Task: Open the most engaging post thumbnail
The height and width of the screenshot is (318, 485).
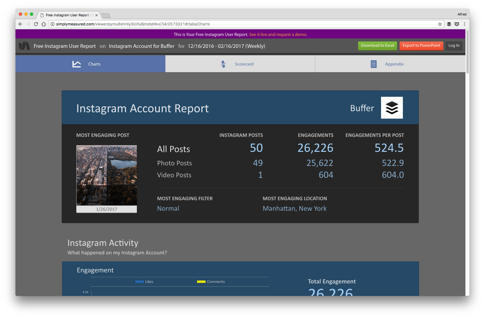Action: [x=107, y=175]
